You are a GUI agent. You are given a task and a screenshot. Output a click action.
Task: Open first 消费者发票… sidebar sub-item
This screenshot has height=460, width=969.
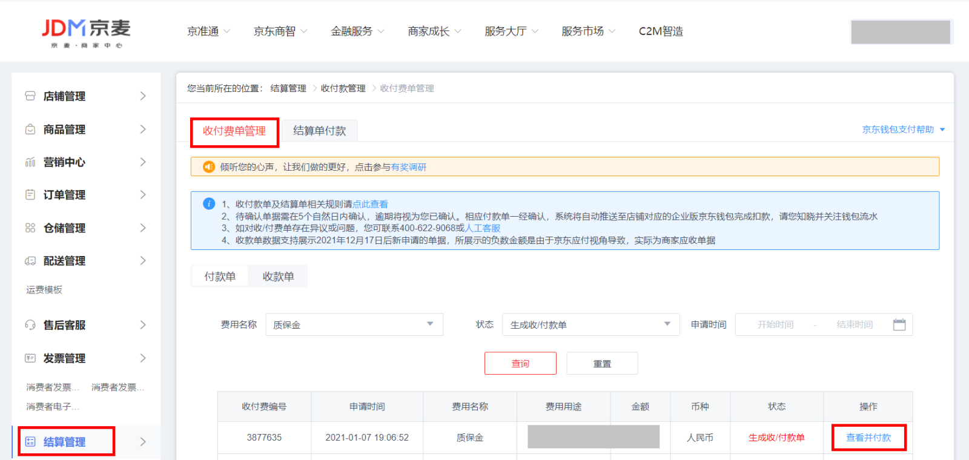(x=53, y=387)
